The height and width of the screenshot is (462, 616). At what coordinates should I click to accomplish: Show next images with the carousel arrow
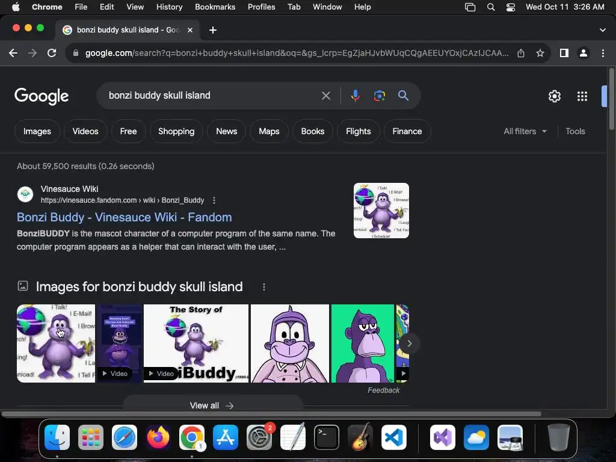409,343
